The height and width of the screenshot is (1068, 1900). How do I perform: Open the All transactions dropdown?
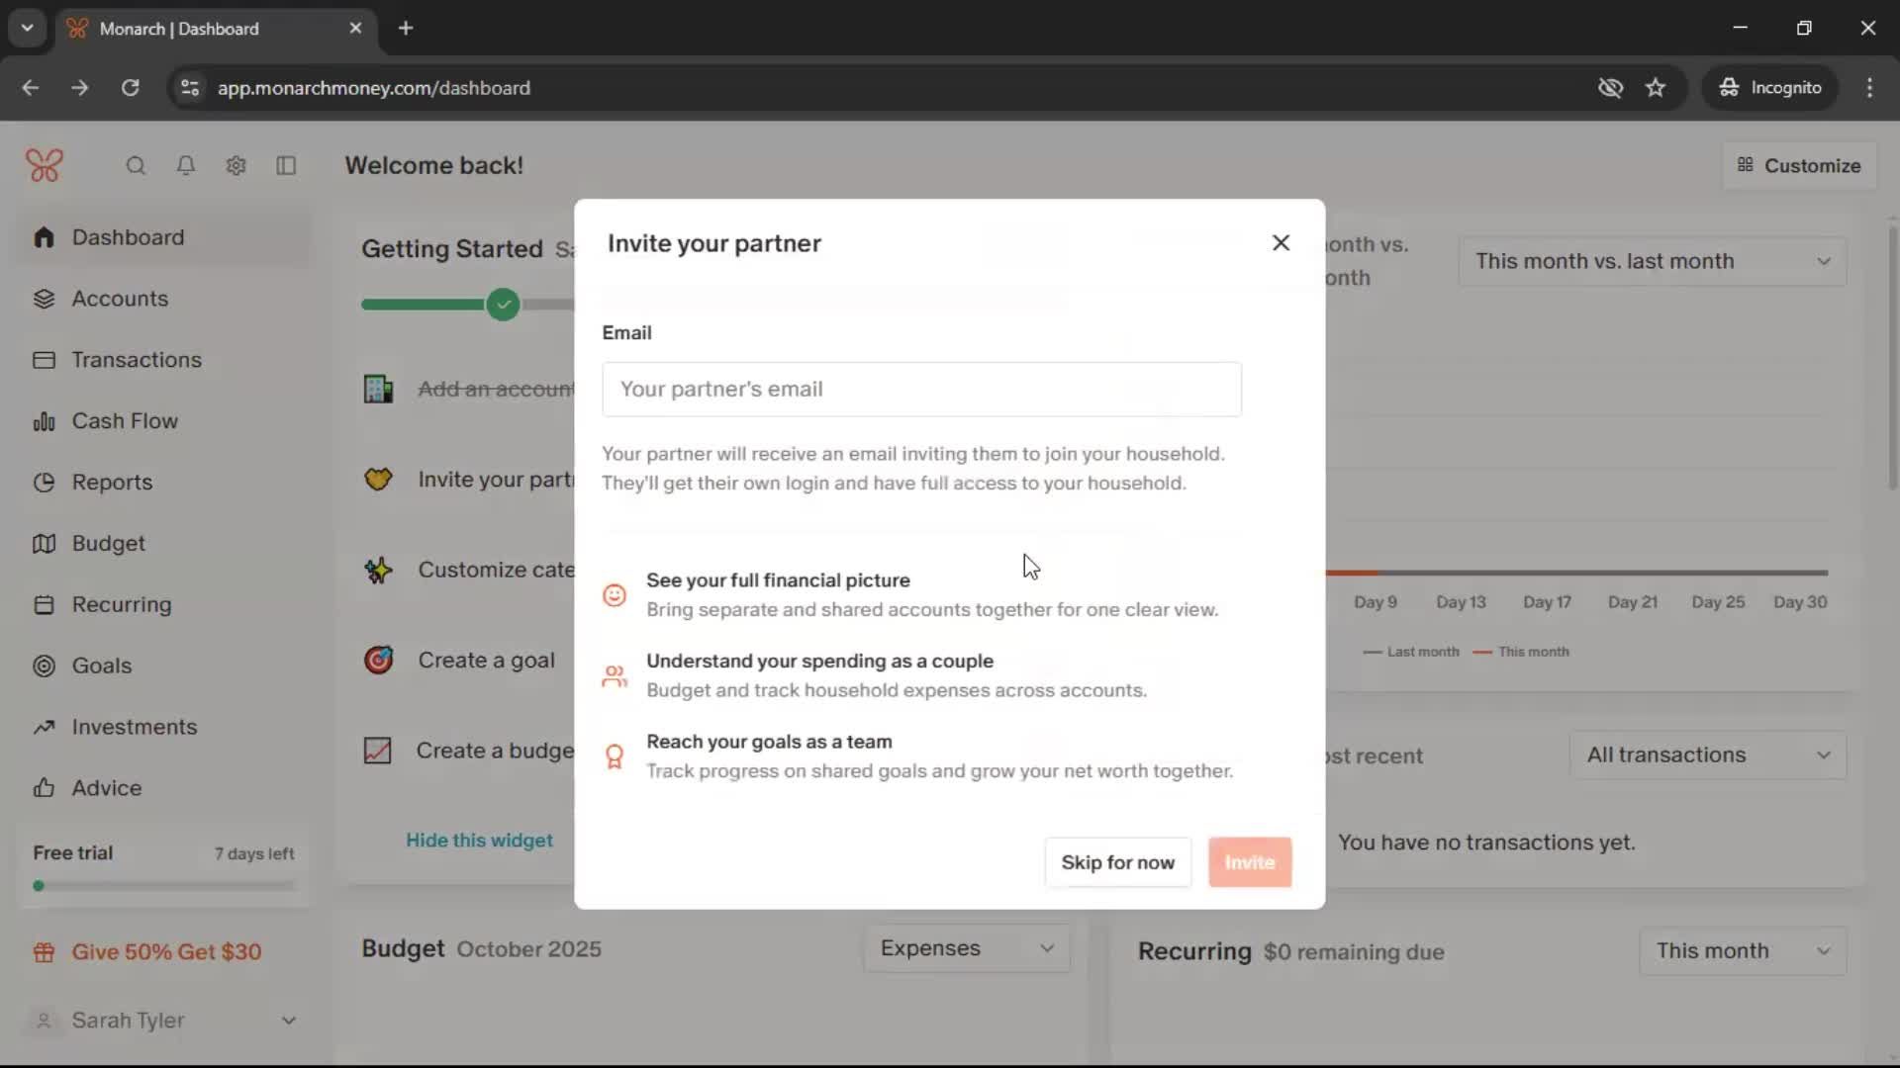[x=1707, y=755]
